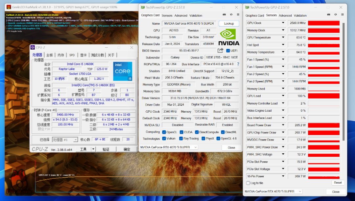Toggle the OpenCL checkbox
355x201 pixels.
[164, 132]
